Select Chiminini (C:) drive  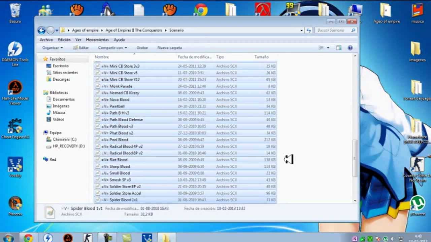(64, 139)
